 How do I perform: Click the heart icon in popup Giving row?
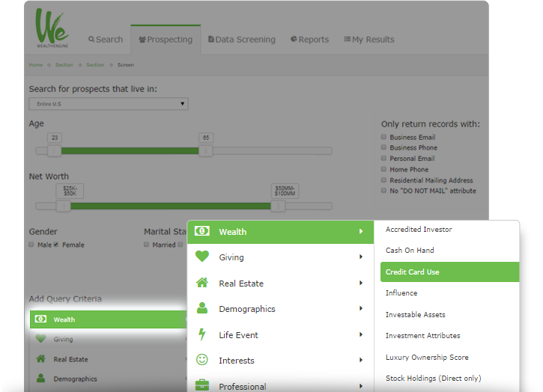pos(202,257)
